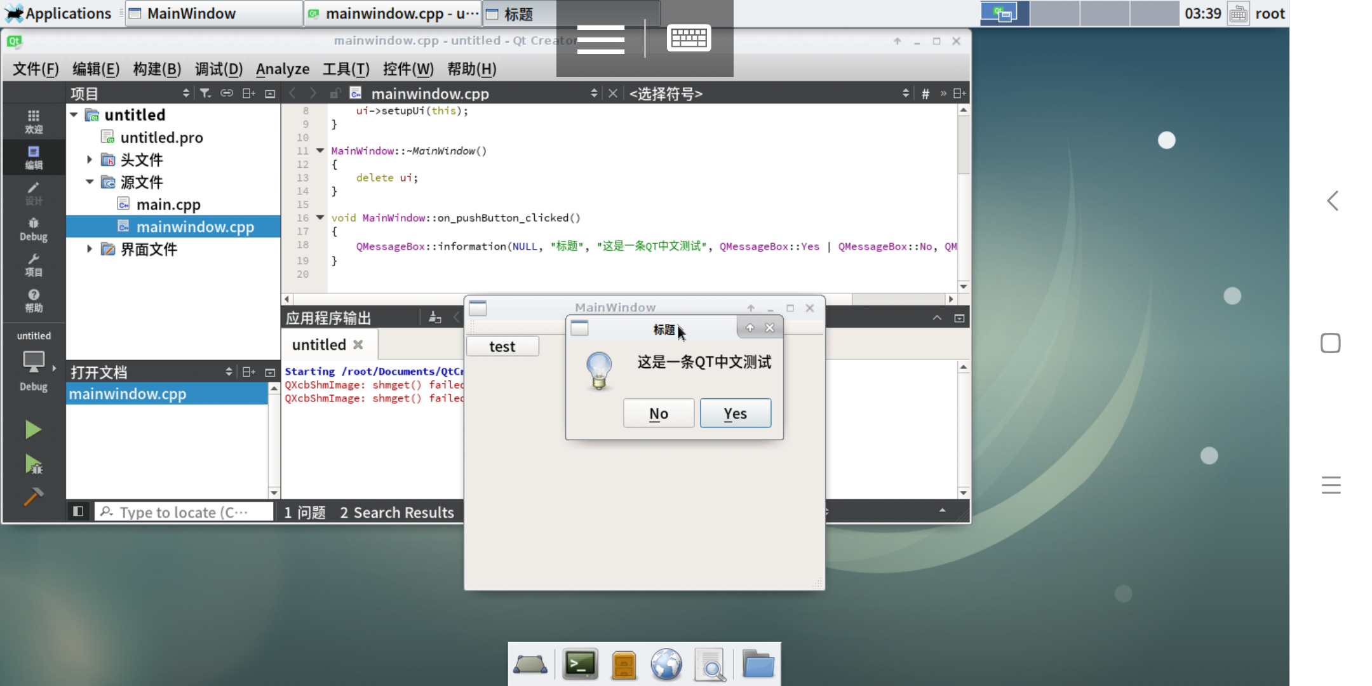Click the filter tree icon in Projects panel

pos(205,93)
